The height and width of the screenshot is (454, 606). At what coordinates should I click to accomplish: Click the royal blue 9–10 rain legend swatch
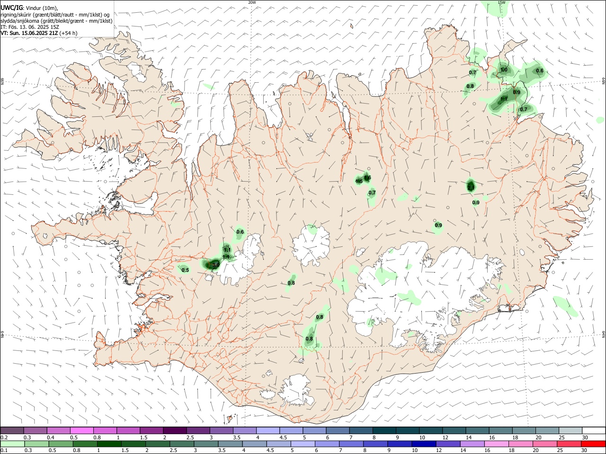point(400,444)
